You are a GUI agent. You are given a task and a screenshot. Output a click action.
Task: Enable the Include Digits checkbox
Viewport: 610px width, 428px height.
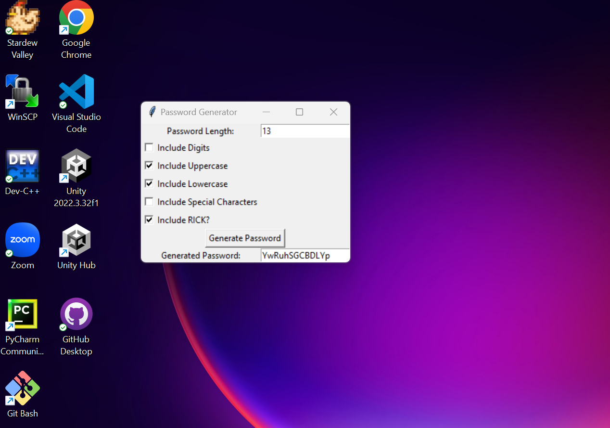coord(149,147)
